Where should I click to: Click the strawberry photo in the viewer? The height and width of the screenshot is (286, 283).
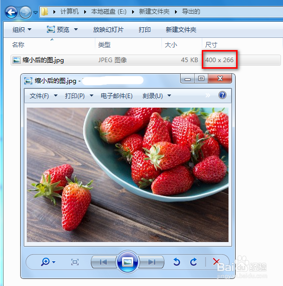[x=128, y=175]
